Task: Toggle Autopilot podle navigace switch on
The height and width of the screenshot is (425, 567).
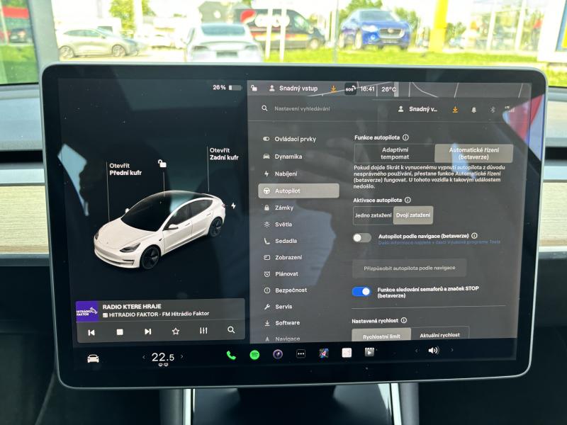Action: [x=362, y=237]
